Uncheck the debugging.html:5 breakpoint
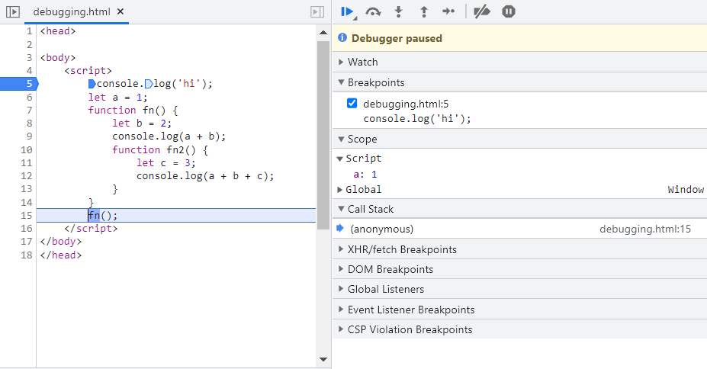This screenshot has height=369, width=707. click(352, 103)
